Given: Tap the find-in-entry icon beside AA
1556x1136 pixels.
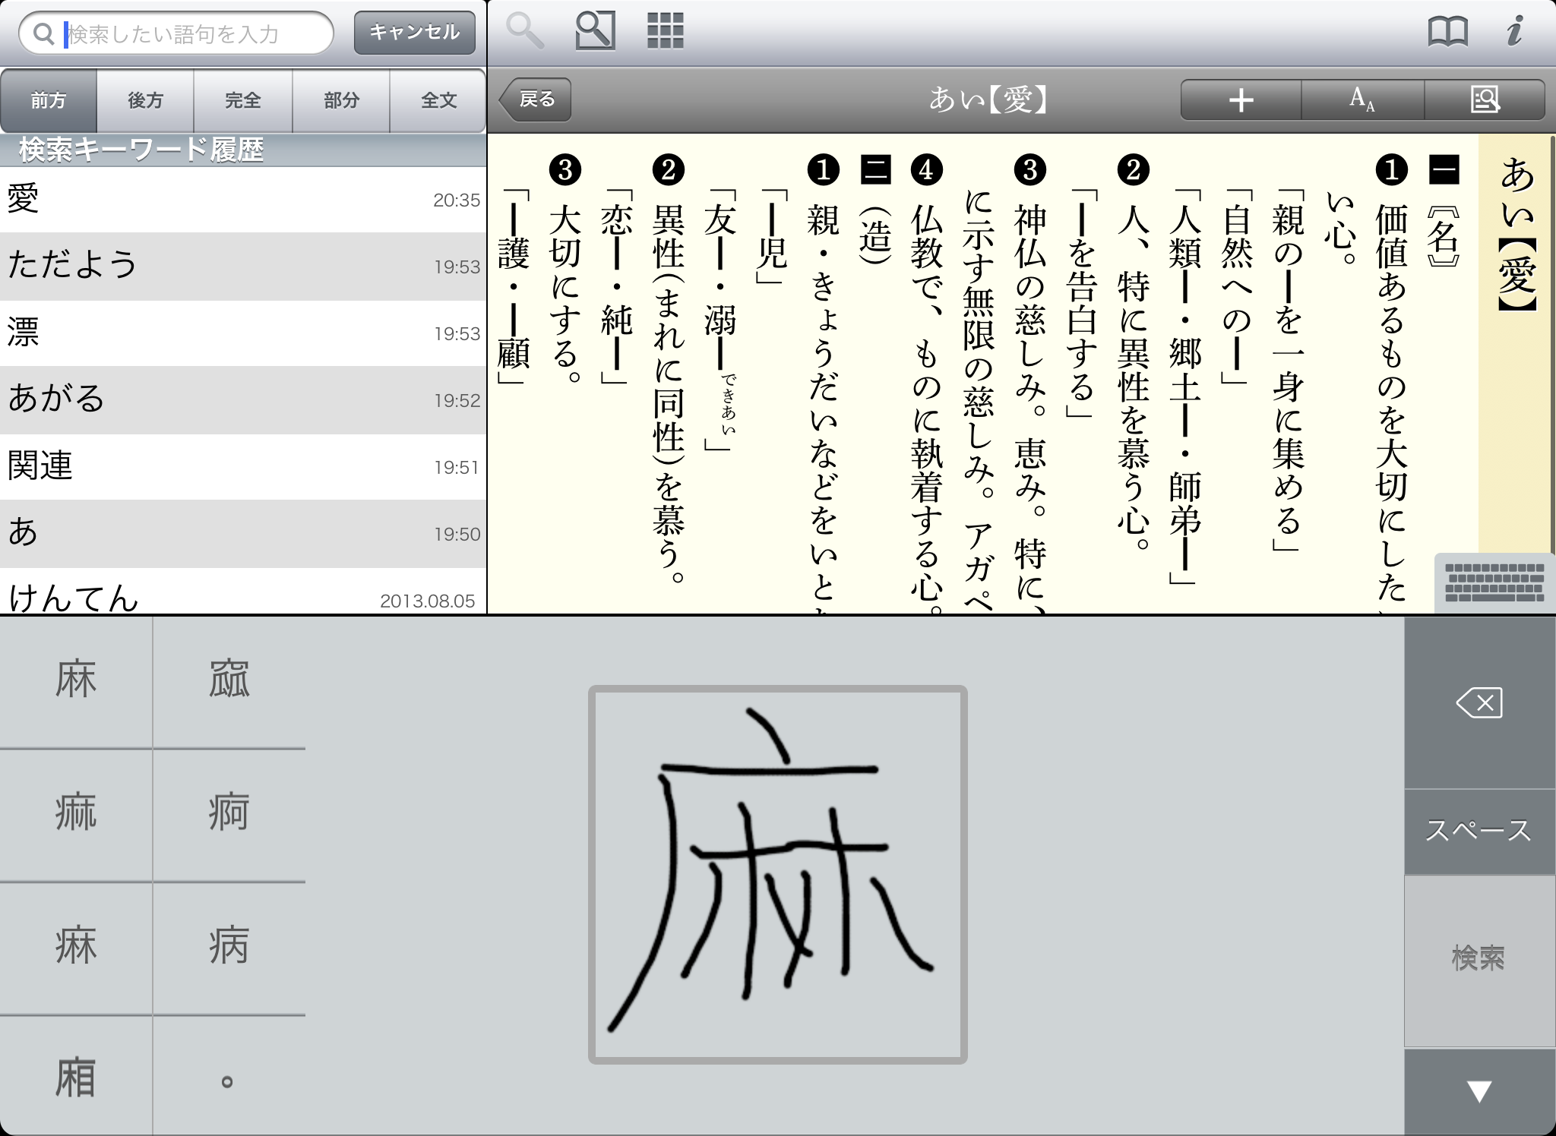Looking at the screenshot, I should pos(1485,99).
